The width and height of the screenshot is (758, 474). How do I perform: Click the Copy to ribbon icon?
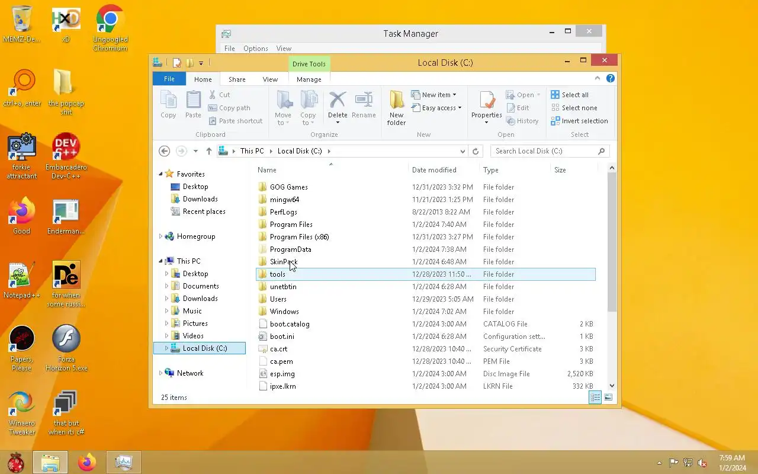308,108
